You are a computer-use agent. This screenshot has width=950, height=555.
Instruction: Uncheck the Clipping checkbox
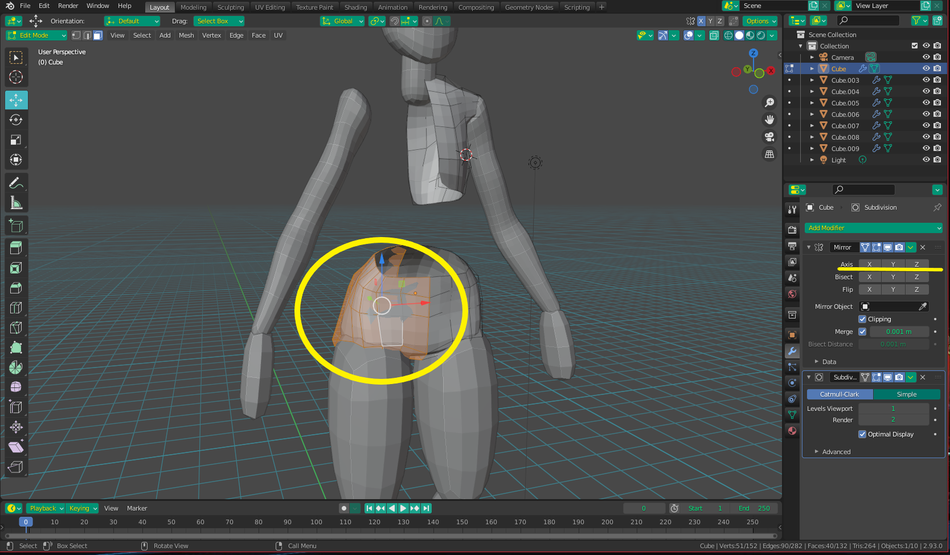[x=862, y=319]
